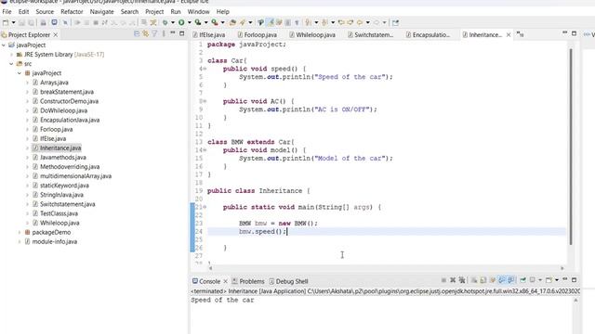
Task: Collapse the src folder node
Action: [x=11, y=64]
